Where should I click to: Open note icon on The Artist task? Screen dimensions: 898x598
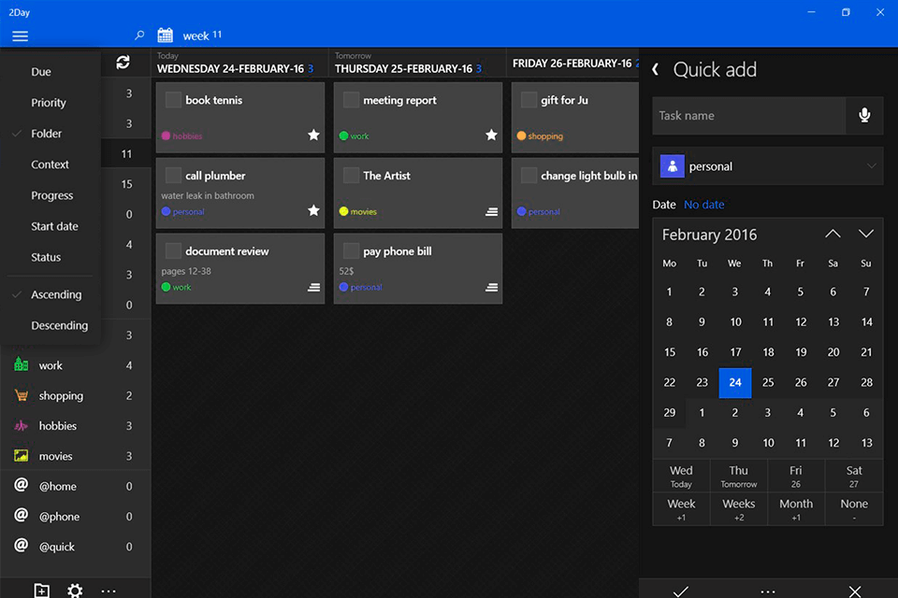491,212
